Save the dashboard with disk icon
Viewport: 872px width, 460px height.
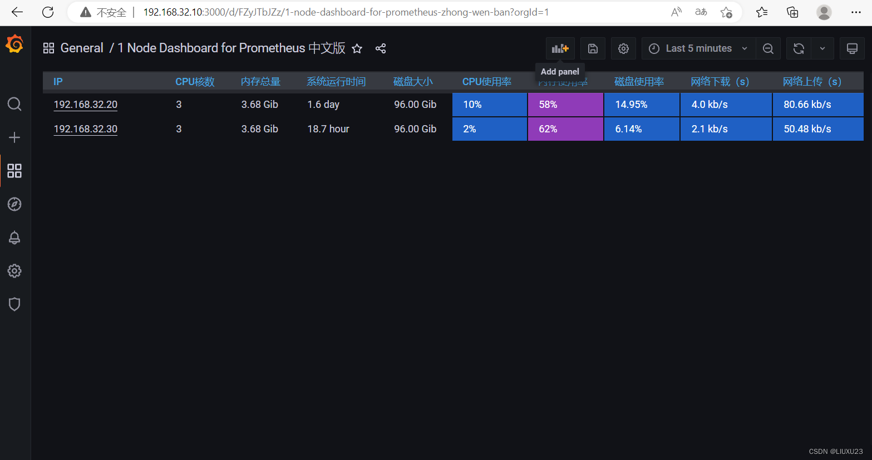click(593, 48)
